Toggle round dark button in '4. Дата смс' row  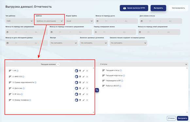77,88
